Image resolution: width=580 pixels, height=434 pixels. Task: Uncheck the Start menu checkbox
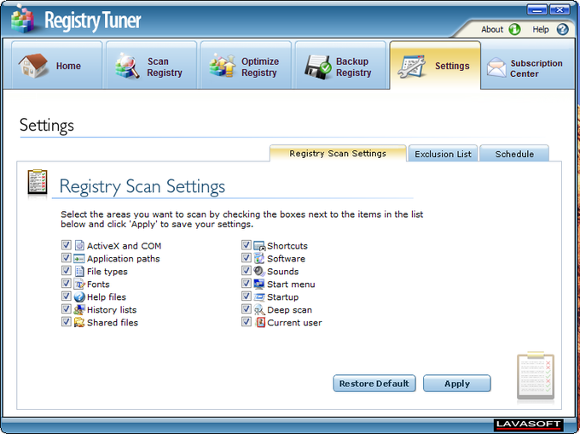coord(246,284)
